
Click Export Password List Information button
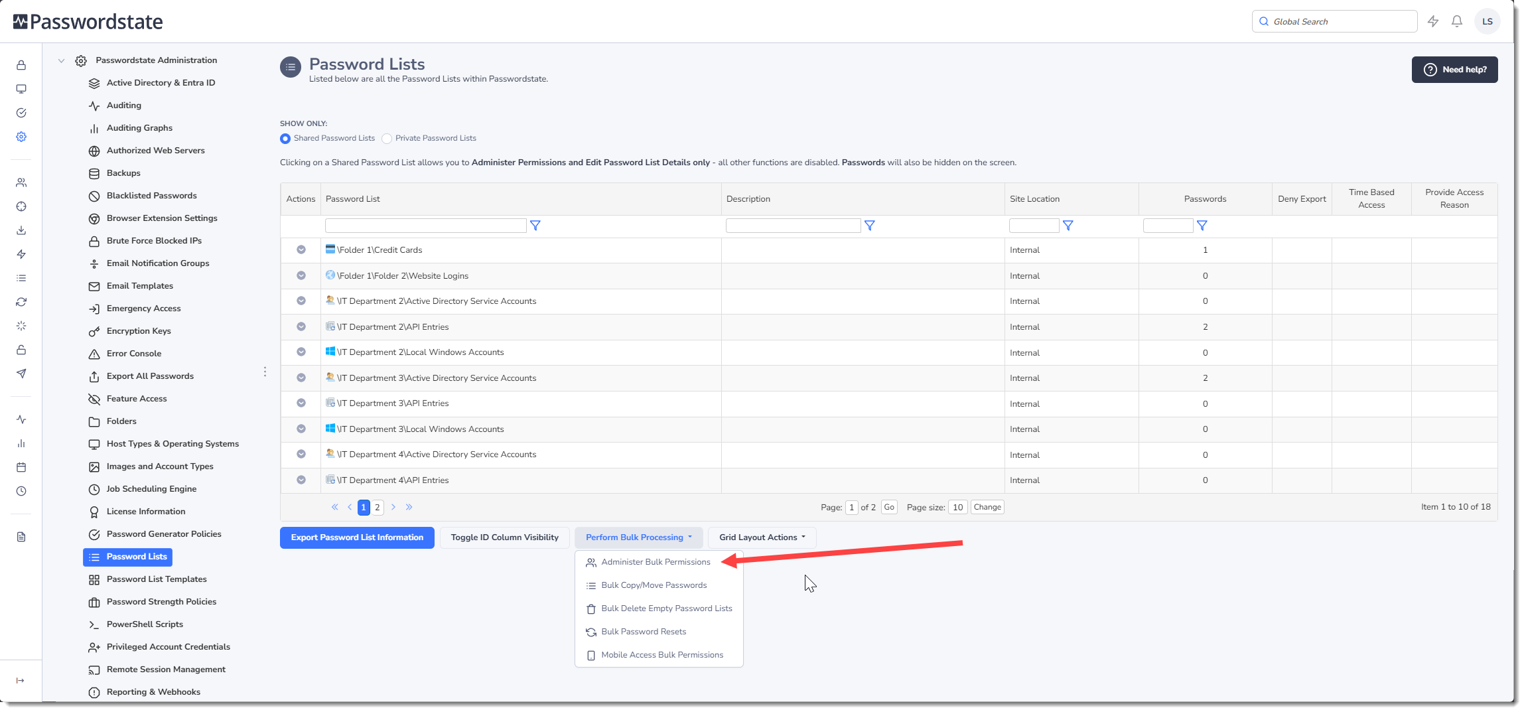(357, 537)
